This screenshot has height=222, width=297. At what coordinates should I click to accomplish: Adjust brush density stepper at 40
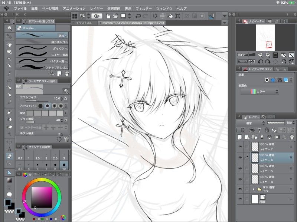62,120
